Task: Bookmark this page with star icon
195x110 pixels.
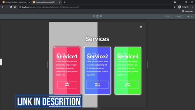Action: 175,7
